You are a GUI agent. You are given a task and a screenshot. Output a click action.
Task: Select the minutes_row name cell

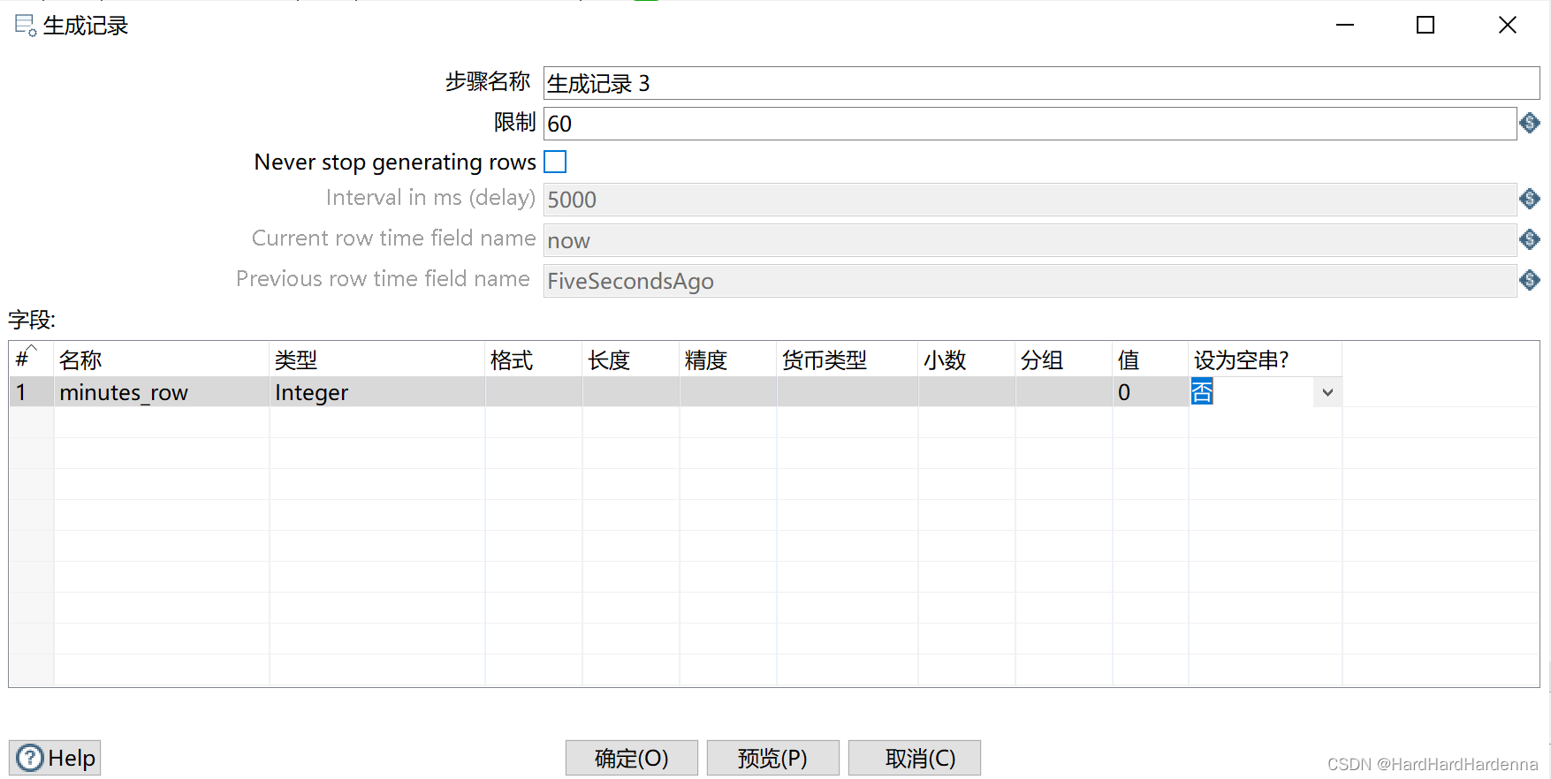click(162, 392)
